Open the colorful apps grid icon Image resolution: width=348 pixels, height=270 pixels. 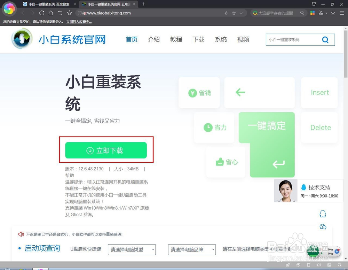313,13
